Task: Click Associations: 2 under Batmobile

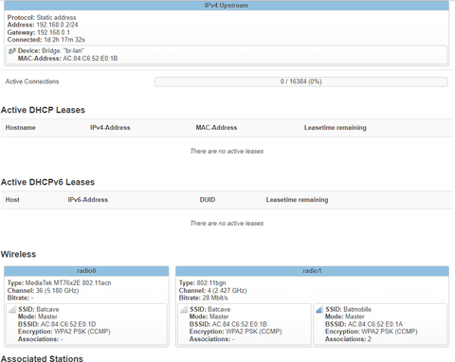Action: click(348, 339)
